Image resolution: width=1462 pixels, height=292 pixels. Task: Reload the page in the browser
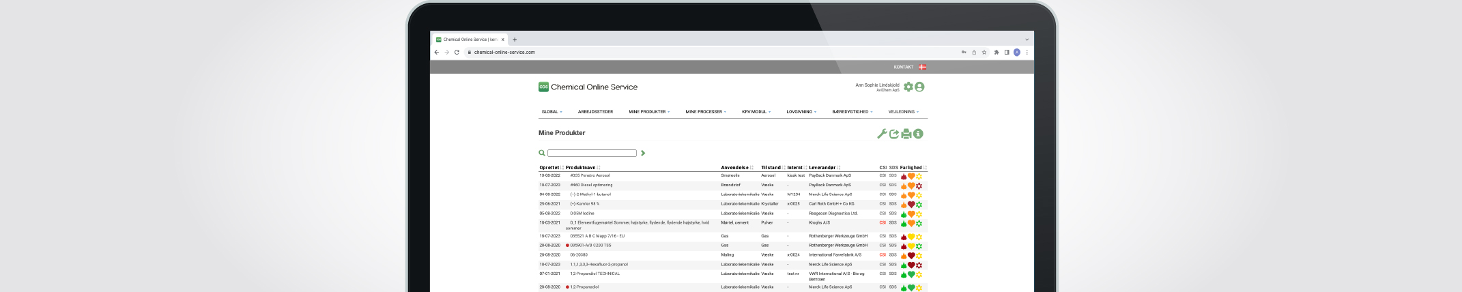point(457,52)
